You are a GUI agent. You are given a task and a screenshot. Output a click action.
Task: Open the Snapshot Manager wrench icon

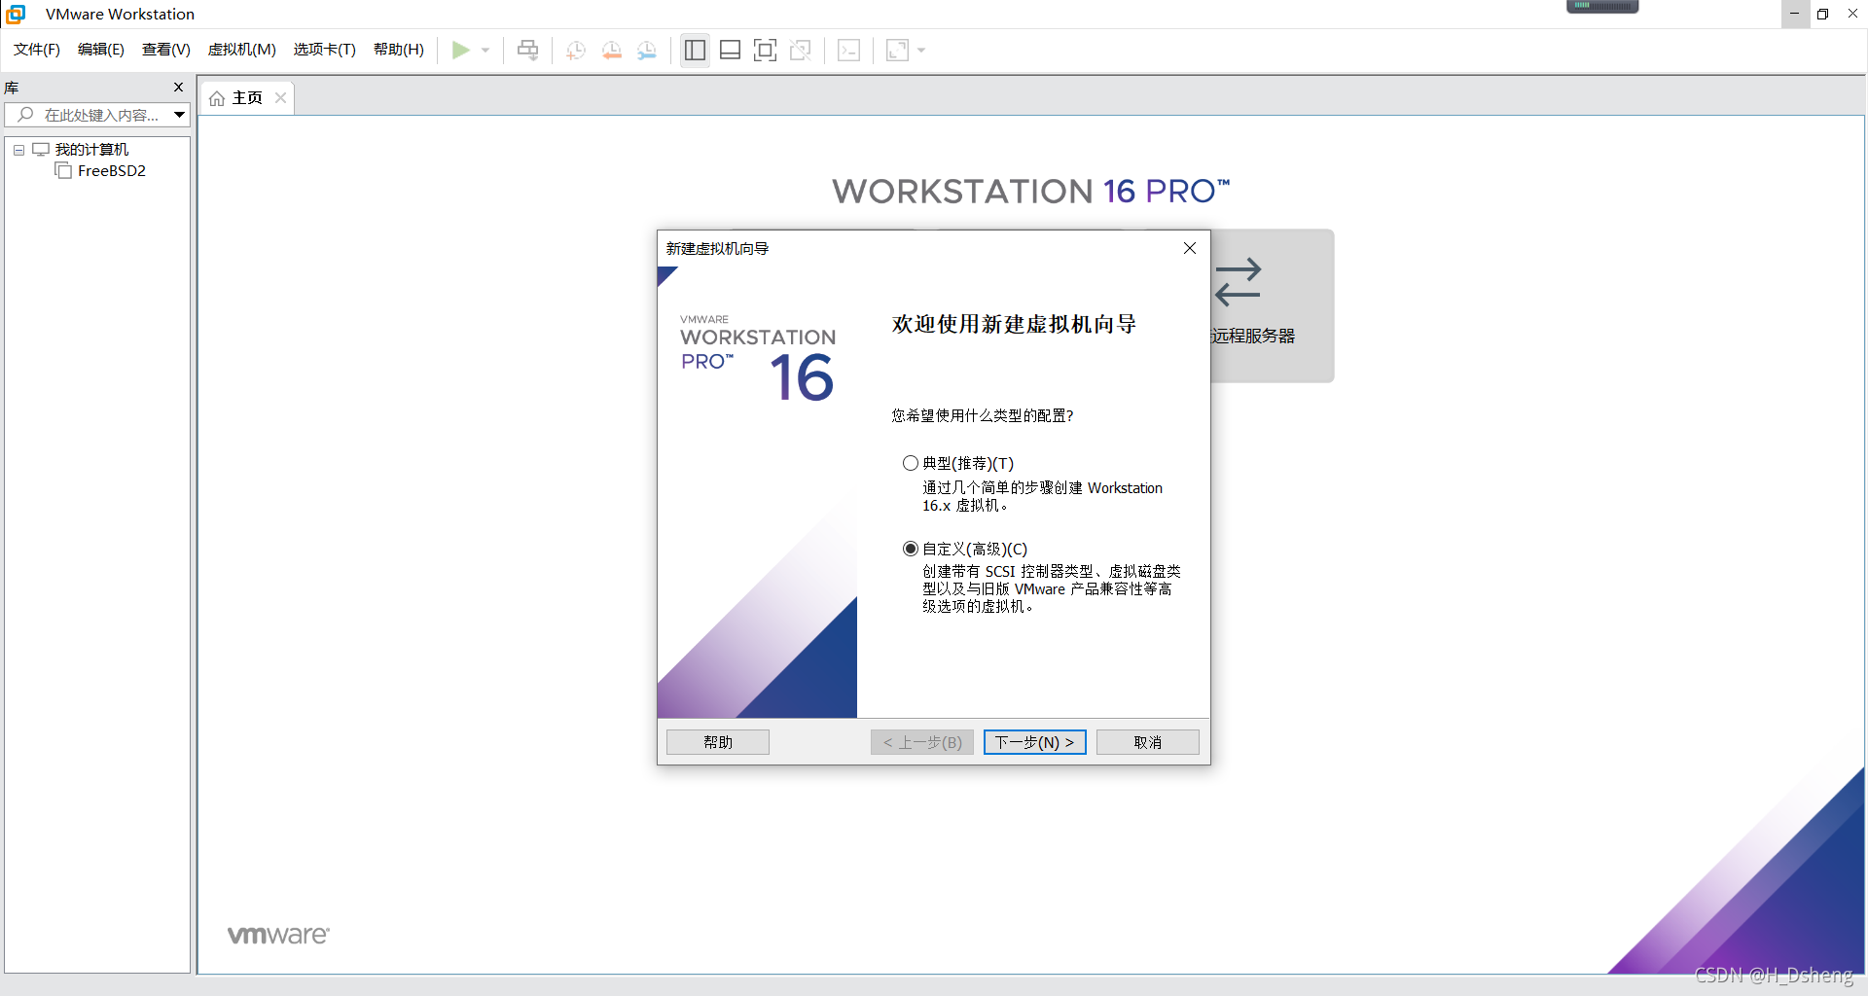[647, 50]
